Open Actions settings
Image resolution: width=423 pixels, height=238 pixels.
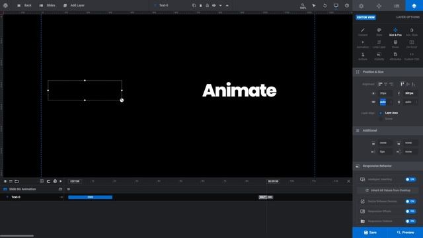[x=363, y=56]
